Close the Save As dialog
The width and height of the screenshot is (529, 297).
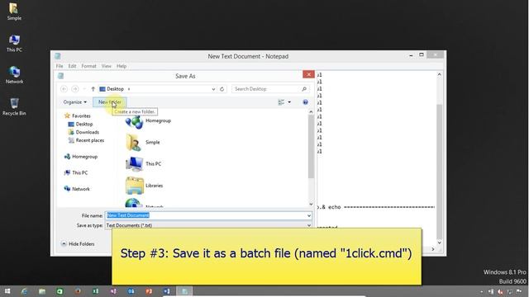[308, 74]
